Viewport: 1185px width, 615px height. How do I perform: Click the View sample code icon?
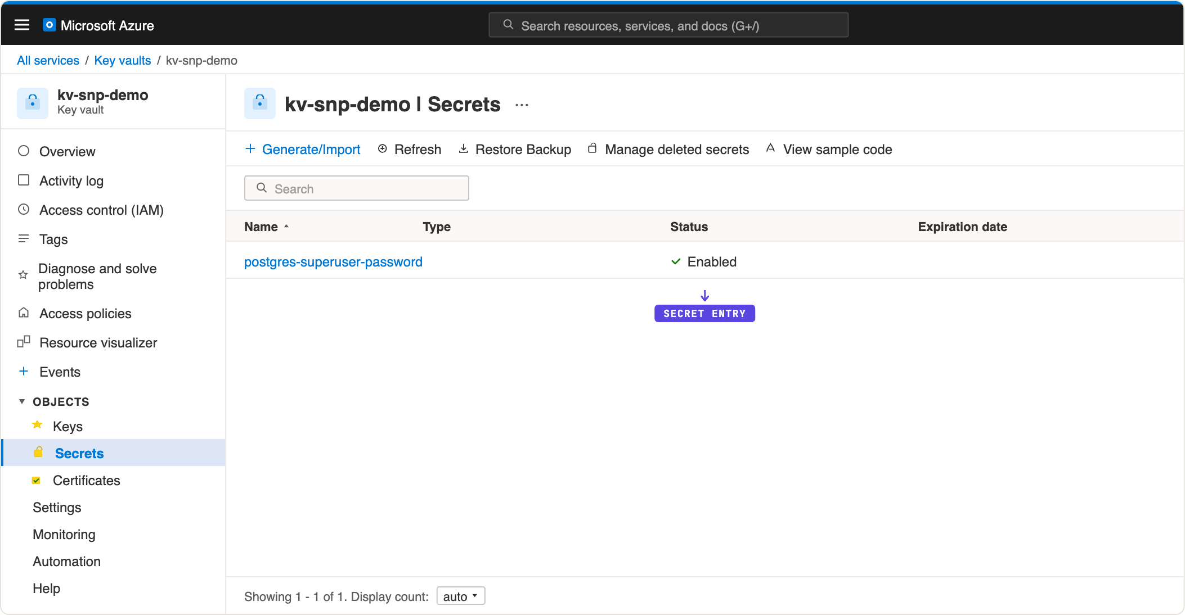coord(770,148)
